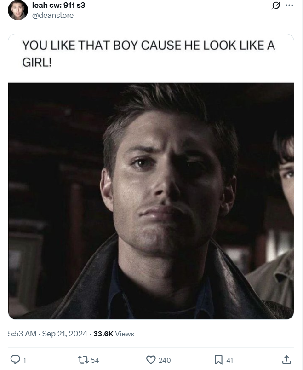Open the @deanslore handle link
This screenshot has width=303, height=370.
[53, 15]
